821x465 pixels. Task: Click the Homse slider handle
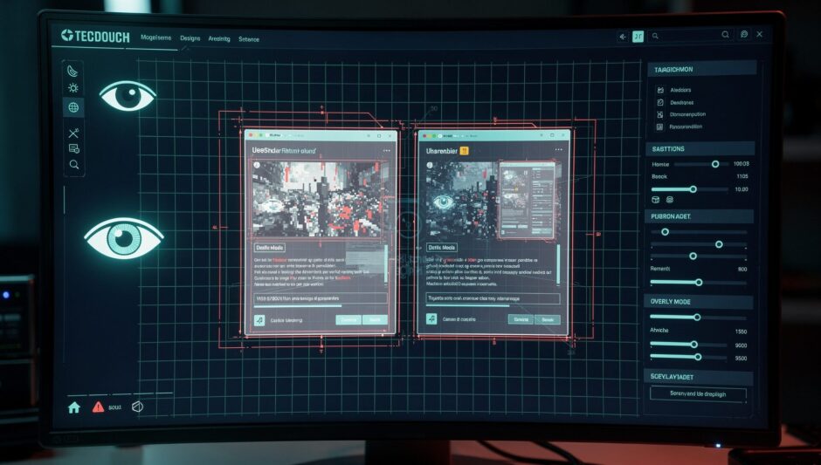tap(715, 164)
